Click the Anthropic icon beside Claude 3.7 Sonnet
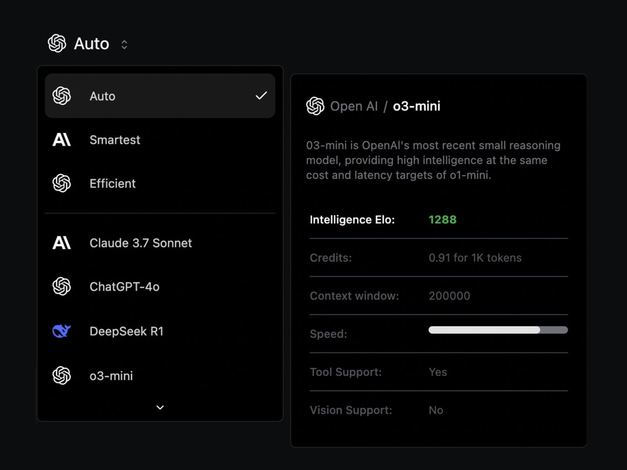Screen dimensions: 627x470 point(62,243)
